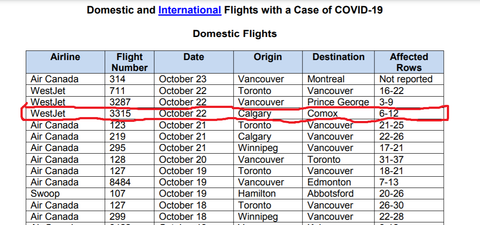Click the Domestic Flights heading
The height and width of the screenshot is (225, 480).
[x=235, y=34]
